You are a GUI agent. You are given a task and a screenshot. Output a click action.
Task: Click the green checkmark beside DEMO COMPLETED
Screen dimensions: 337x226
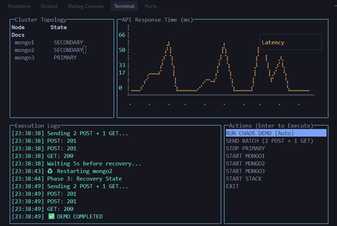click(x=51, y=216)
